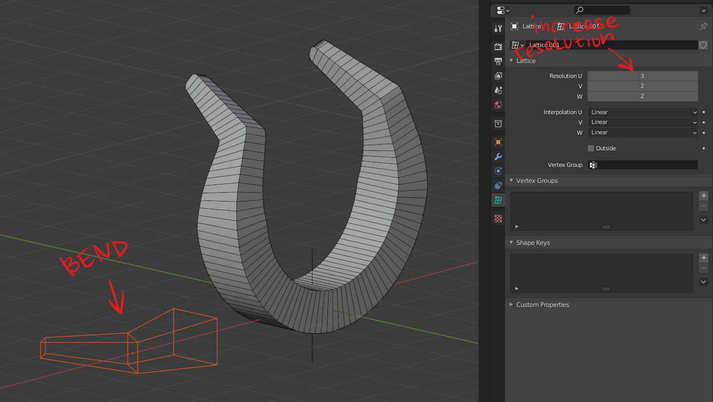Animate the Outside property dot

click(x=704, y=148)
